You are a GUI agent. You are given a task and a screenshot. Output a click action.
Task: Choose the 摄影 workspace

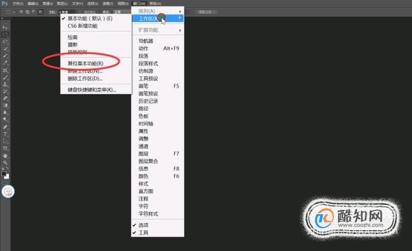(96, 45)
